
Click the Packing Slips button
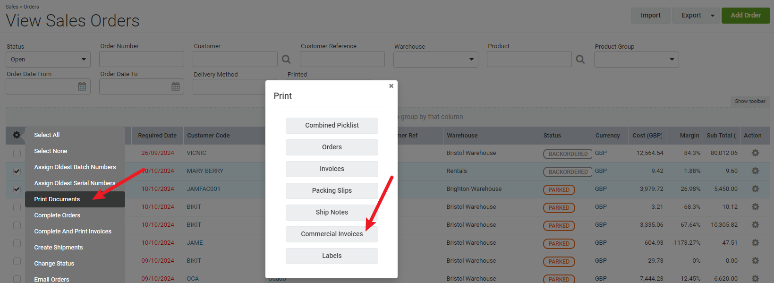(332, 191)
